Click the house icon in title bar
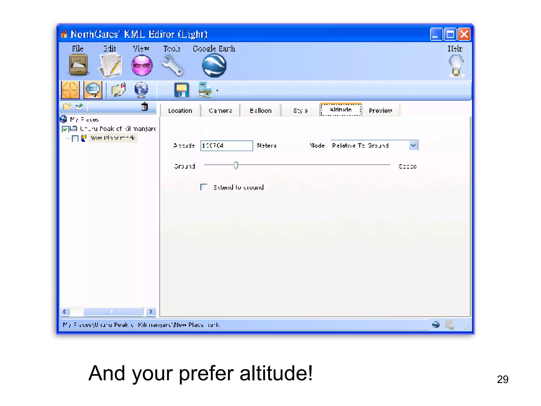This screenshot has height=406, width=541. [64, 34]
